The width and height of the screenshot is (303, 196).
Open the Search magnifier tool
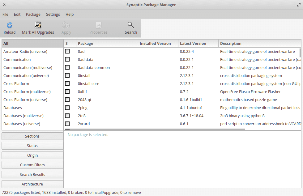(x=131, y=25)
